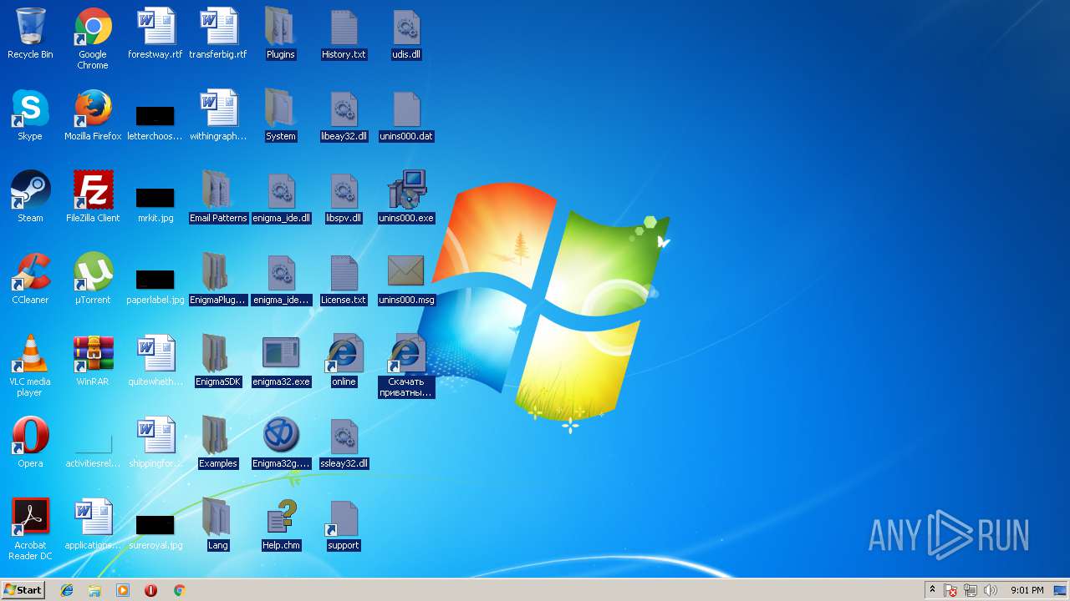Launch Chrome from the taskbar

(179, 590)
